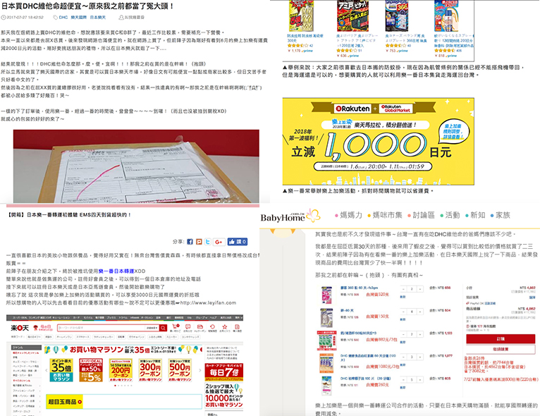540x416 pixels.
Task: Open the Rakuten favorites star icon
Action: pyautogui.click(x=225, y=326)
